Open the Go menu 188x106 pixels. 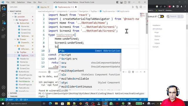(x=35, y=2)
